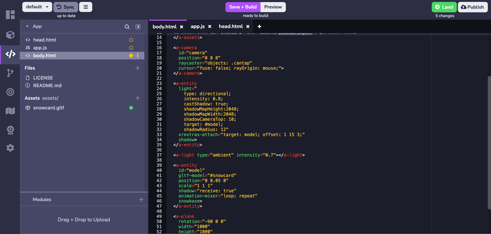This screenshot has width=491, height=234.
Task: Open the image target sidebar icon
Action: click(x=10, y=92)
